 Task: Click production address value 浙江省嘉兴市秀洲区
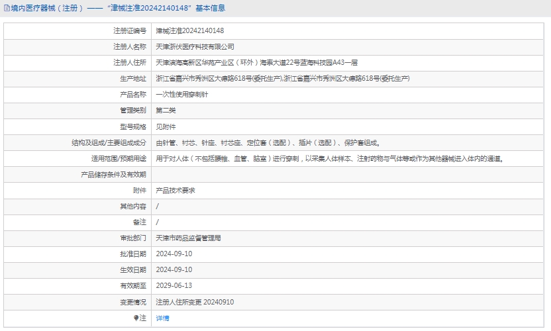[x=282, y=78]
